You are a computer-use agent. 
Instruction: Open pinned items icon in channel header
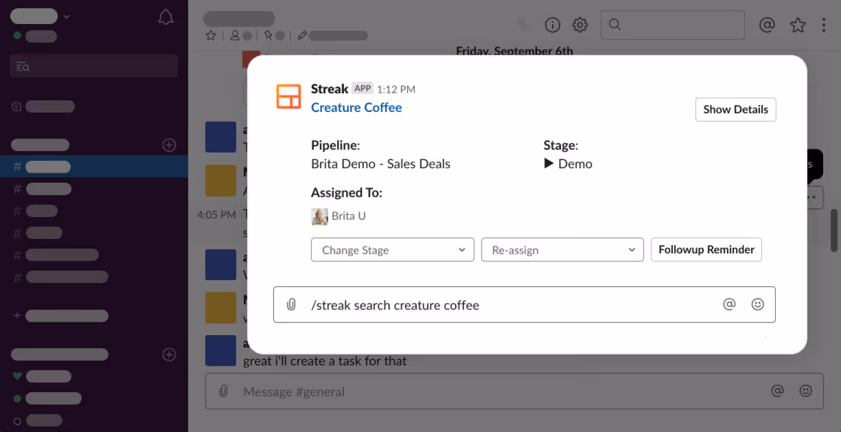[x=268, y=35]
